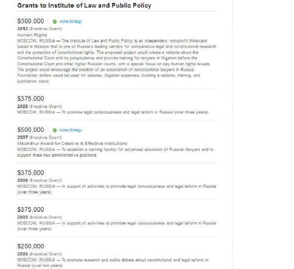Click the 2006 grant's $375,000 amount
Viewport: 294px width, 269px height.
click(30, 172)
